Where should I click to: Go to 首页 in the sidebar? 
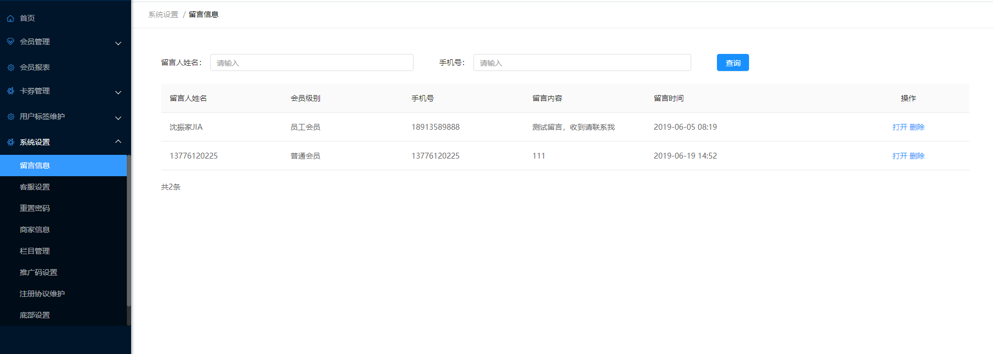point(27,18)
